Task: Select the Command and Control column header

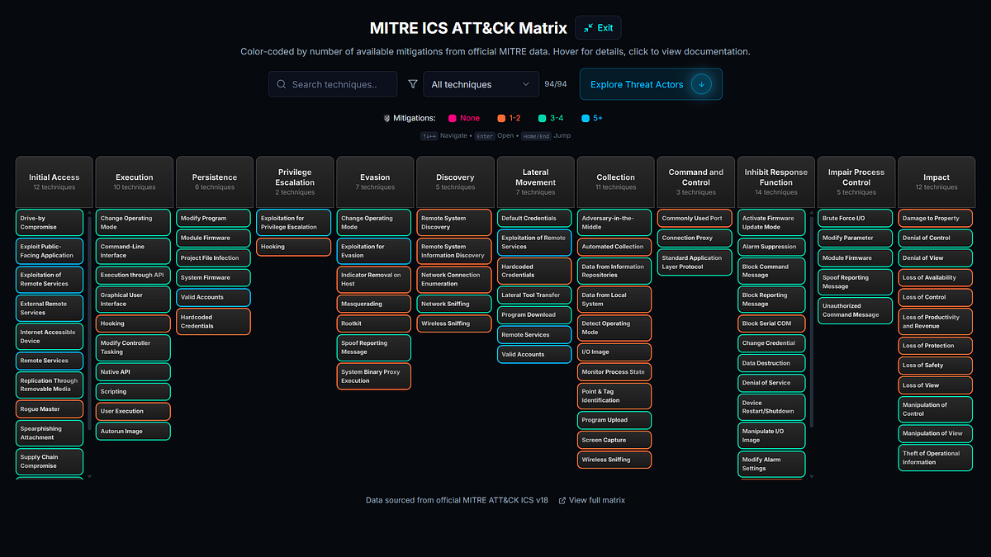Action: pos(695,181)
